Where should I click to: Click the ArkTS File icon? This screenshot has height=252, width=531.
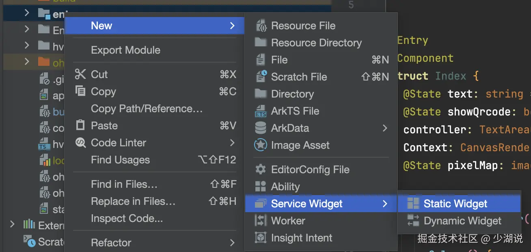click(x=260, y=111)
